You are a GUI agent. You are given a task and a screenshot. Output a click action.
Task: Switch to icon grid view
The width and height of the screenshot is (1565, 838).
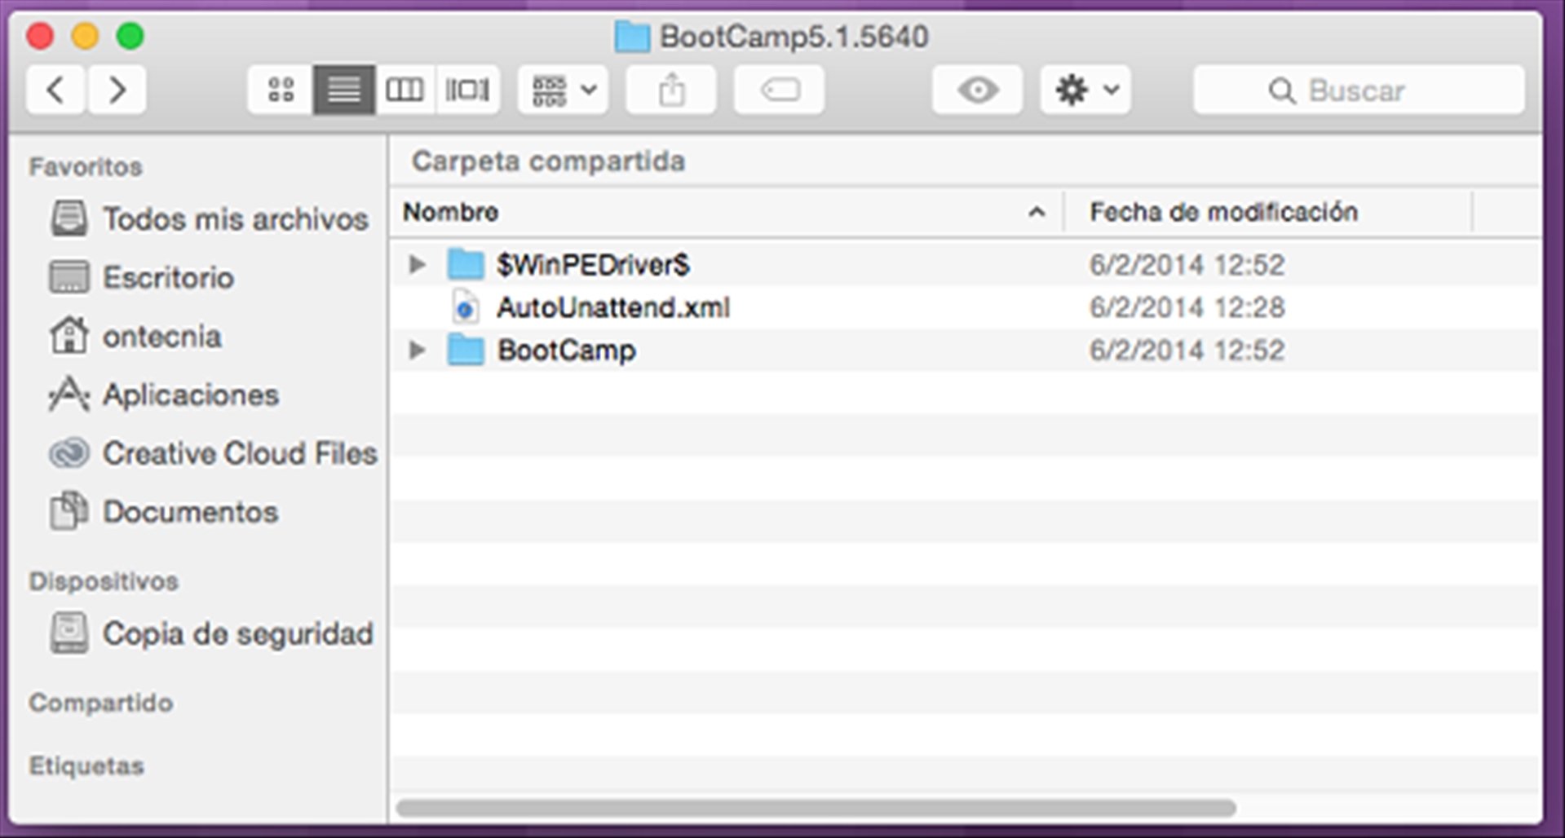(x=281, y=90)
